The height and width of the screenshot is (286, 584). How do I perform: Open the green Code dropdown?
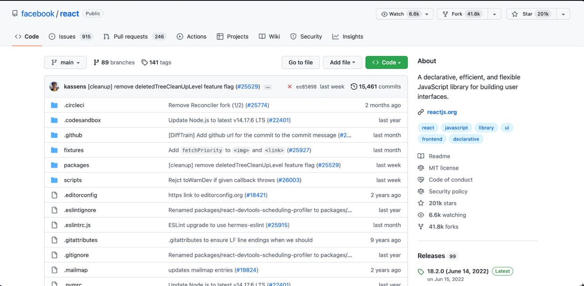point(386,62)
